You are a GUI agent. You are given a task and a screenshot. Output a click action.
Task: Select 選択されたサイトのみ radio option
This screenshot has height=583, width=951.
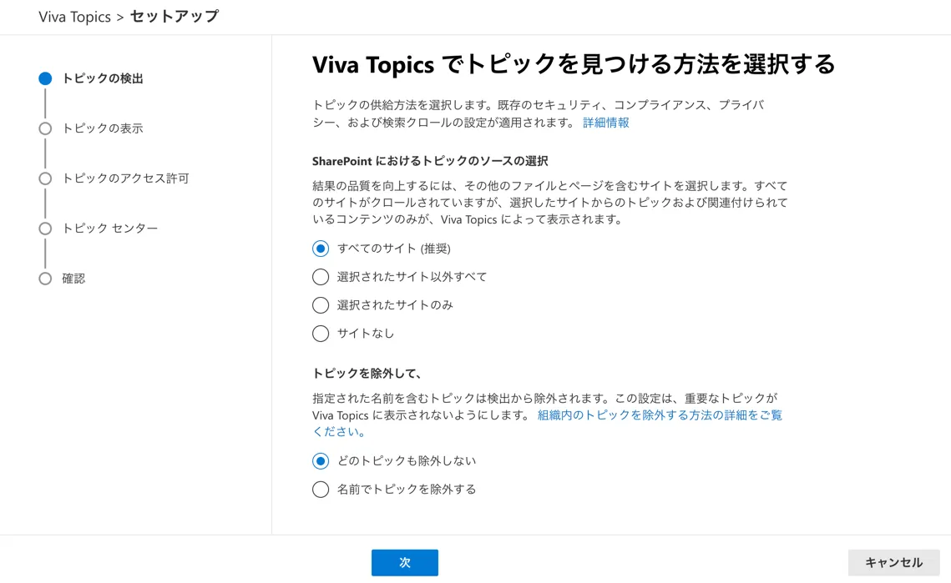[x=321, y=305]
